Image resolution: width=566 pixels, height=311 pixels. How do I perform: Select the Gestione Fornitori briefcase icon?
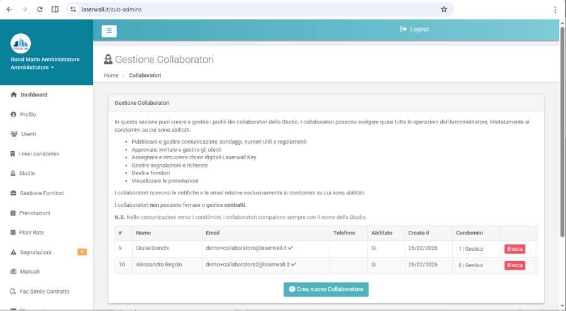point(13,193)
